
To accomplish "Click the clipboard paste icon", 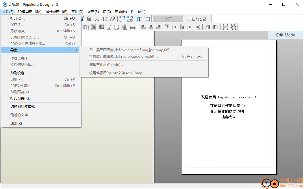I will tap(125, 27).
